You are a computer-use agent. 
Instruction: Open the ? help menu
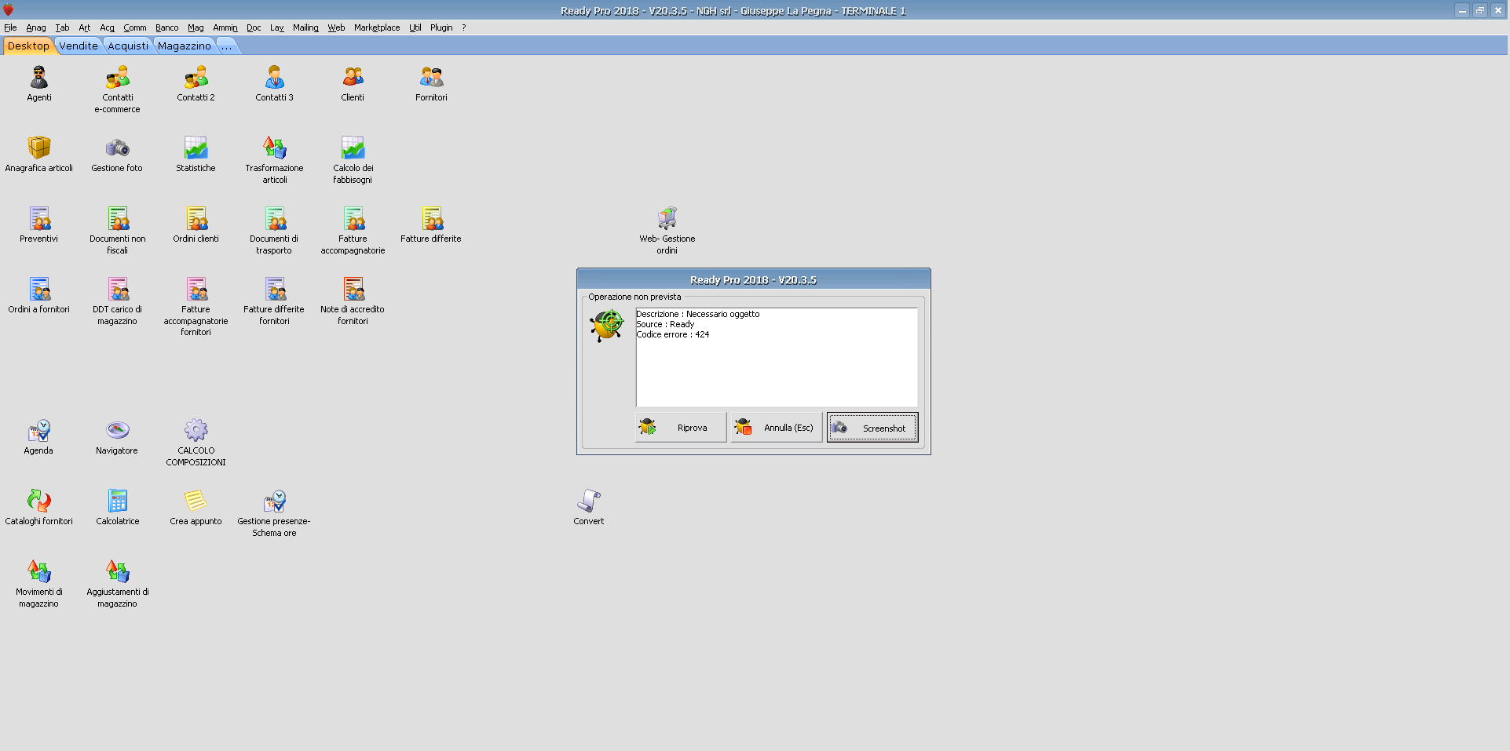pos(464,27)
